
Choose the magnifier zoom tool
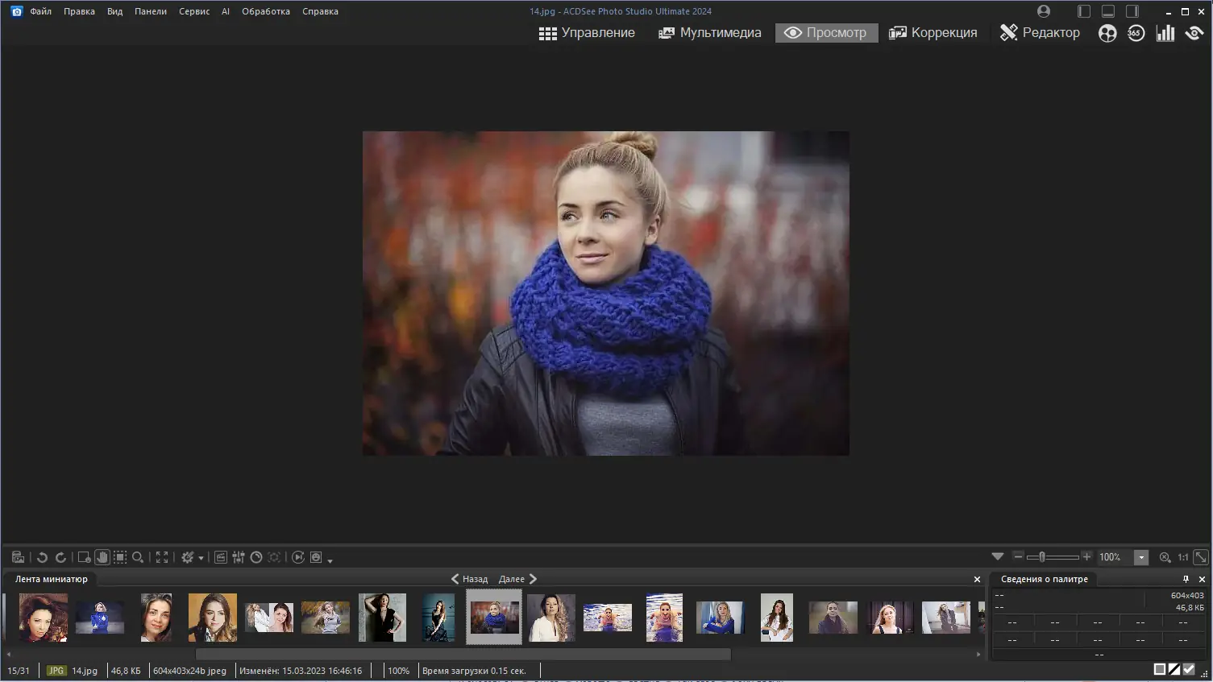point(138,557)
